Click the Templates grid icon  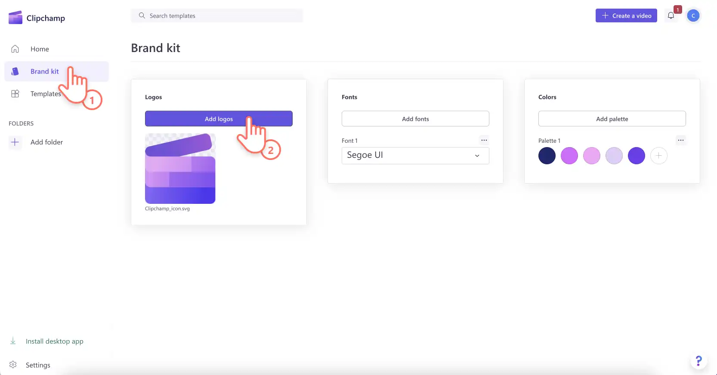[x=15, y=94]
